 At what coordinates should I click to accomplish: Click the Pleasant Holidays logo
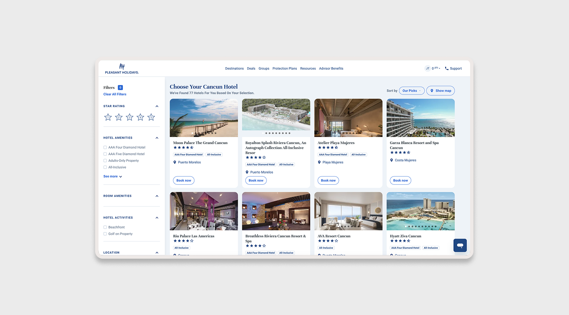[x=122, y=68]
